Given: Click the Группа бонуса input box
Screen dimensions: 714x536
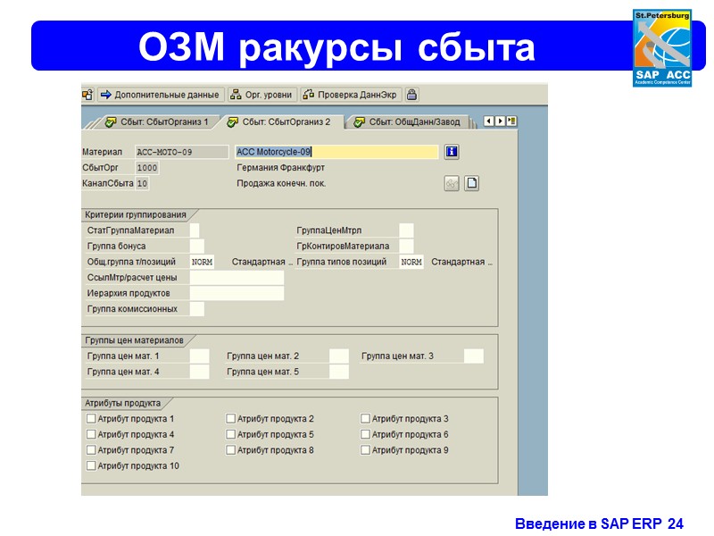Looking at the screenshot, I should point(196,247).
